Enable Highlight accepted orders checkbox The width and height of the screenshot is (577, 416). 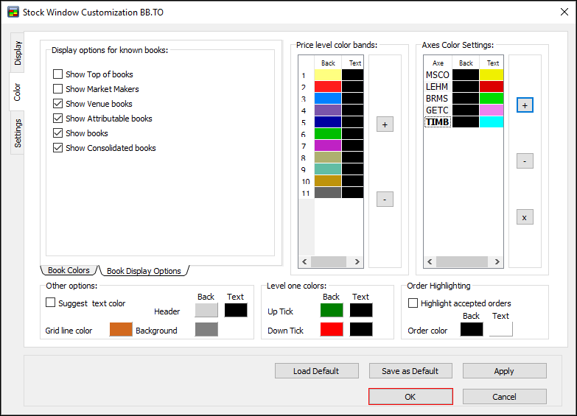click(x=413, y=303)
